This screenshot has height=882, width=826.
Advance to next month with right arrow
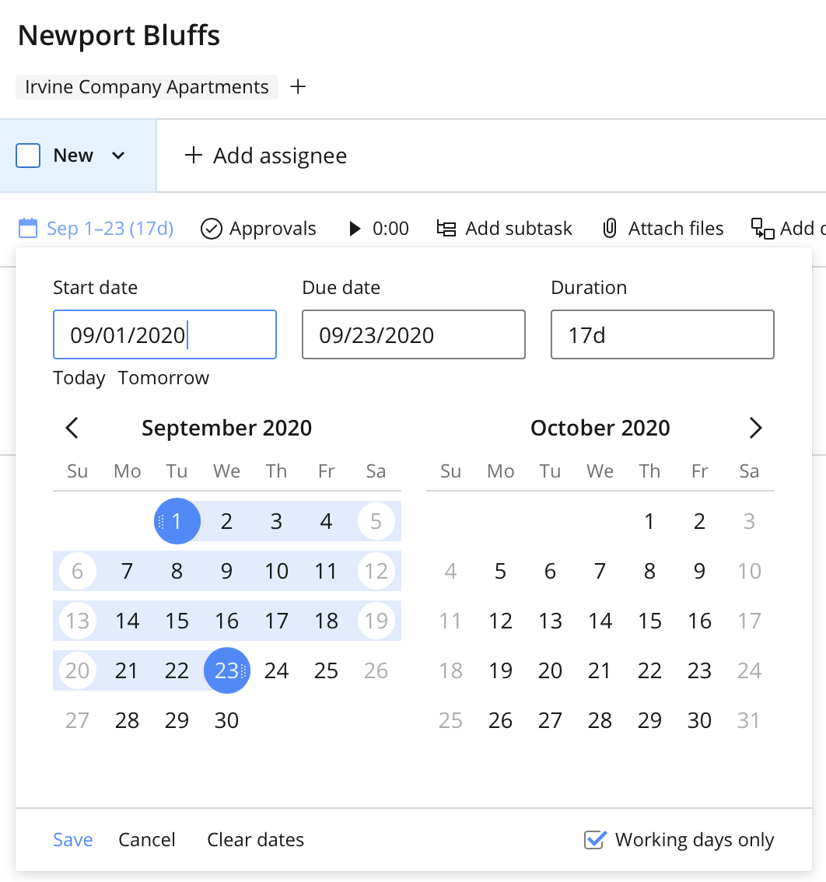point(755,428)
